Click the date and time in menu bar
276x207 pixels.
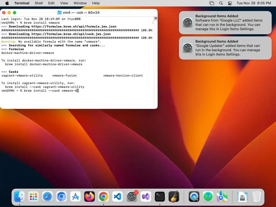click(254, 3)
